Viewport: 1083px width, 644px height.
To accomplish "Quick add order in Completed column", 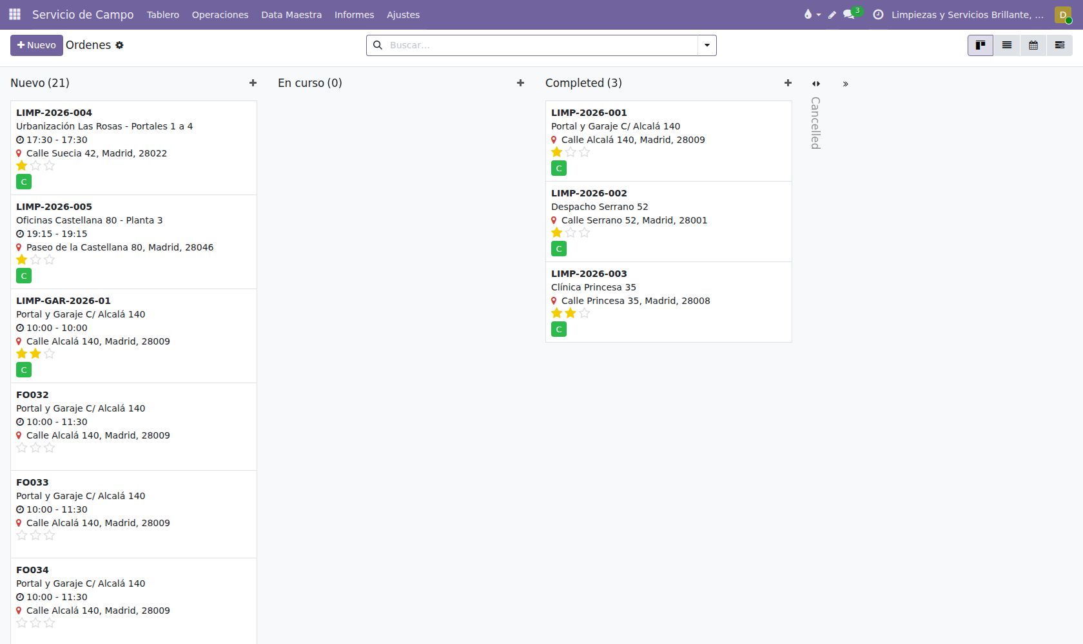I will 788,83.
